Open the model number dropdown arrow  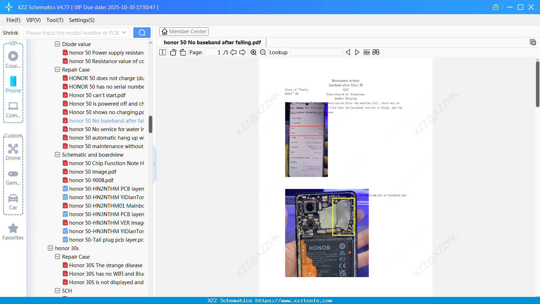tap(124, 33)
